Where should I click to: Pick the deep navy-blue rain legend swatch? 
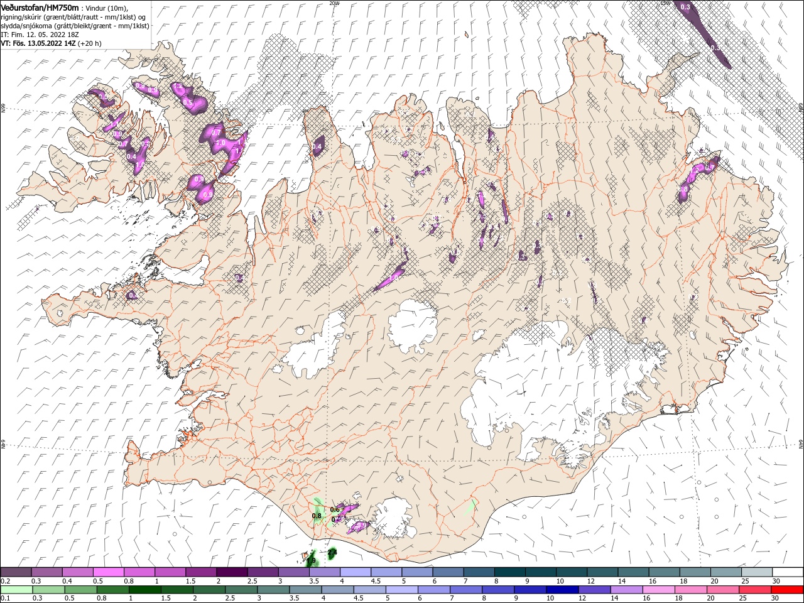(x=561, y=590)
